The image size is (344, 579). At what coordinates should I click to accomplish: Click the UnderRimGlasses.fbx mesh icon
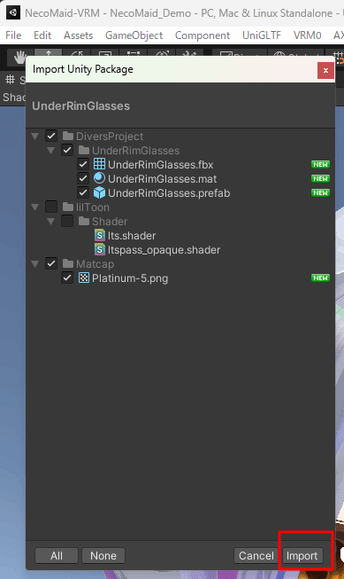coord(99,164)
